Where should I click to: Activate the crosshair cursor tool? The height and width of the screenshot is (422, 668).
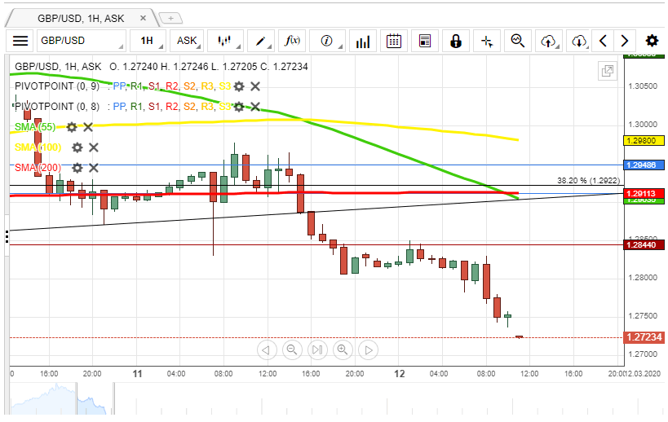pyautogui.click(x=487, y=41)
